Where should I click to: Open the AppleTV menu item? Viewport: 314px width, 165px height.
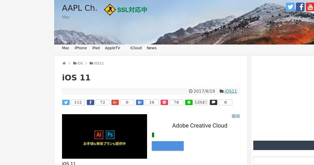tap(113, 48)
